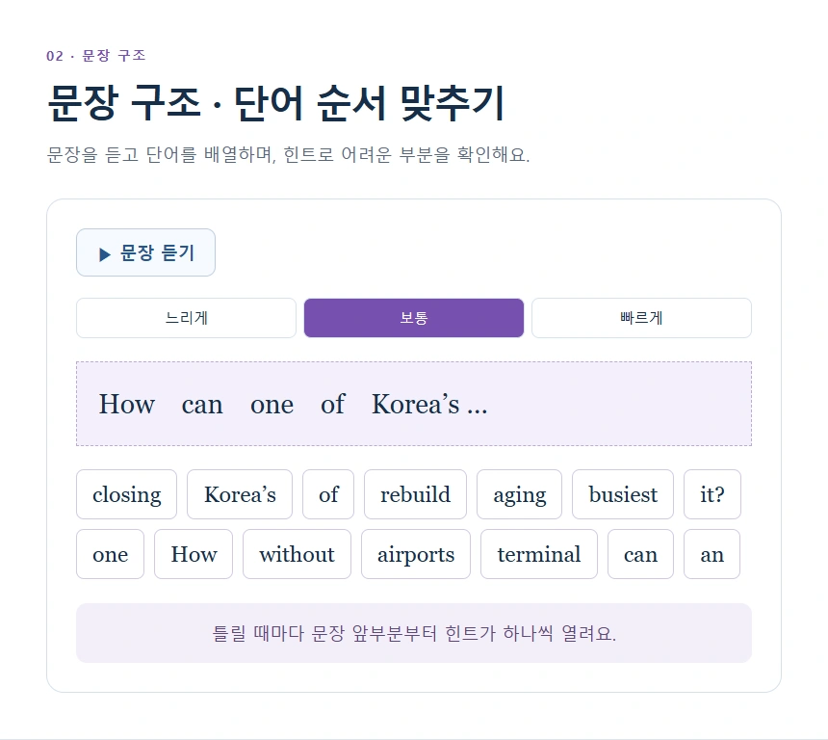The height and width of the screenshot is (740, 828).
Task: Click 'can' in the answer area
Action: coord(202,405)
